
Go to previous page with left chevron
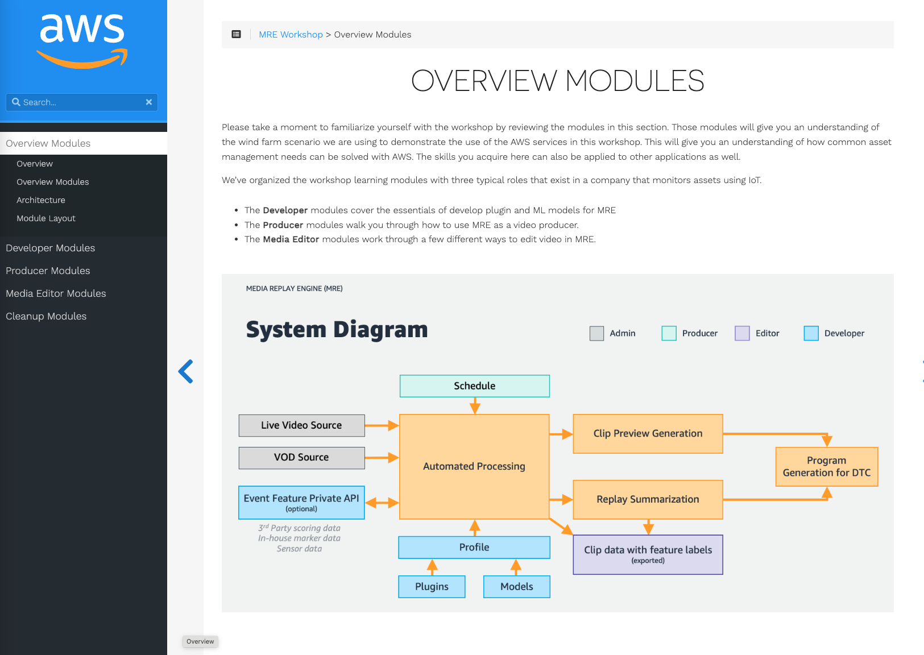click(x=186, y=371)
